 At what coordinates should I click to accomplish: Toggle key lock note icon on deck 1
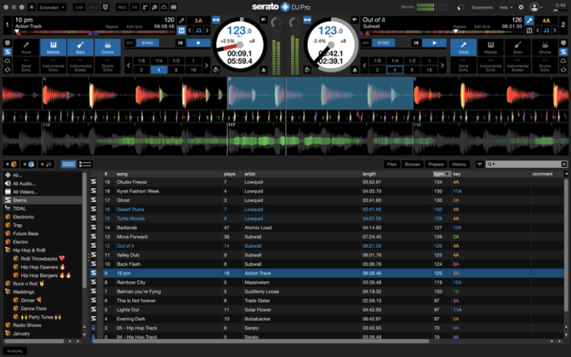coord(198,31)
